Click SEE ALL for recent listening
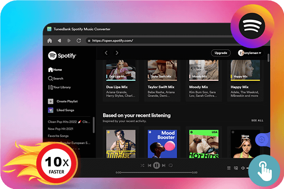 pyautogui.click(x=257, y=120)
